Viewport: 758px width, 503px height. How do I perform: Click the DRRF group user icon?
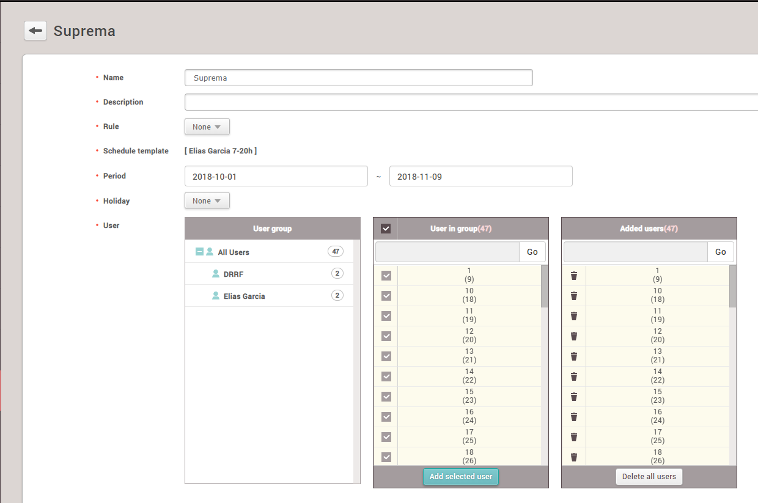pyautogui.click(x=215, y=274)
